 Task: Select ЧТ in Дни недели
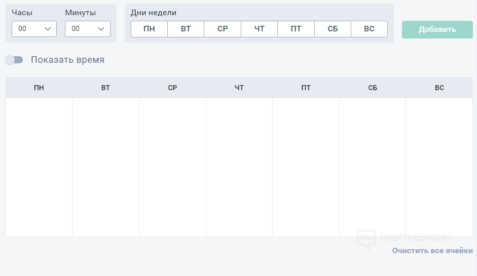(x=260, y=29)
